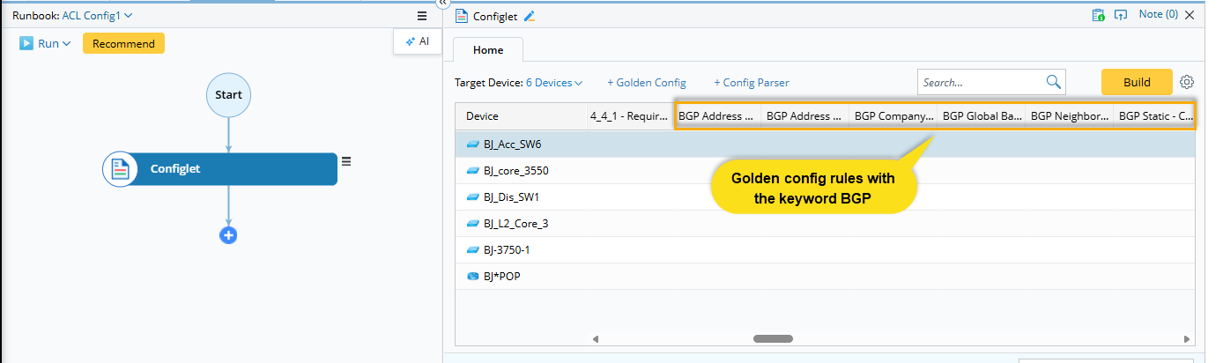
Task: Click the 4_4_1 - Requir... column header
Action: coord(630,115)
